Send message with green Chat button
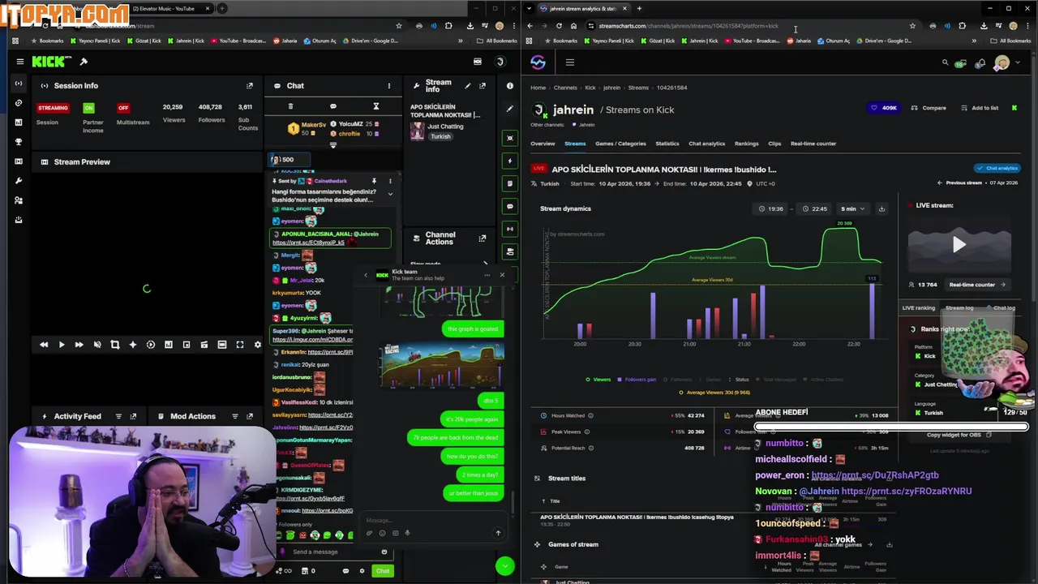 point(383,571)
